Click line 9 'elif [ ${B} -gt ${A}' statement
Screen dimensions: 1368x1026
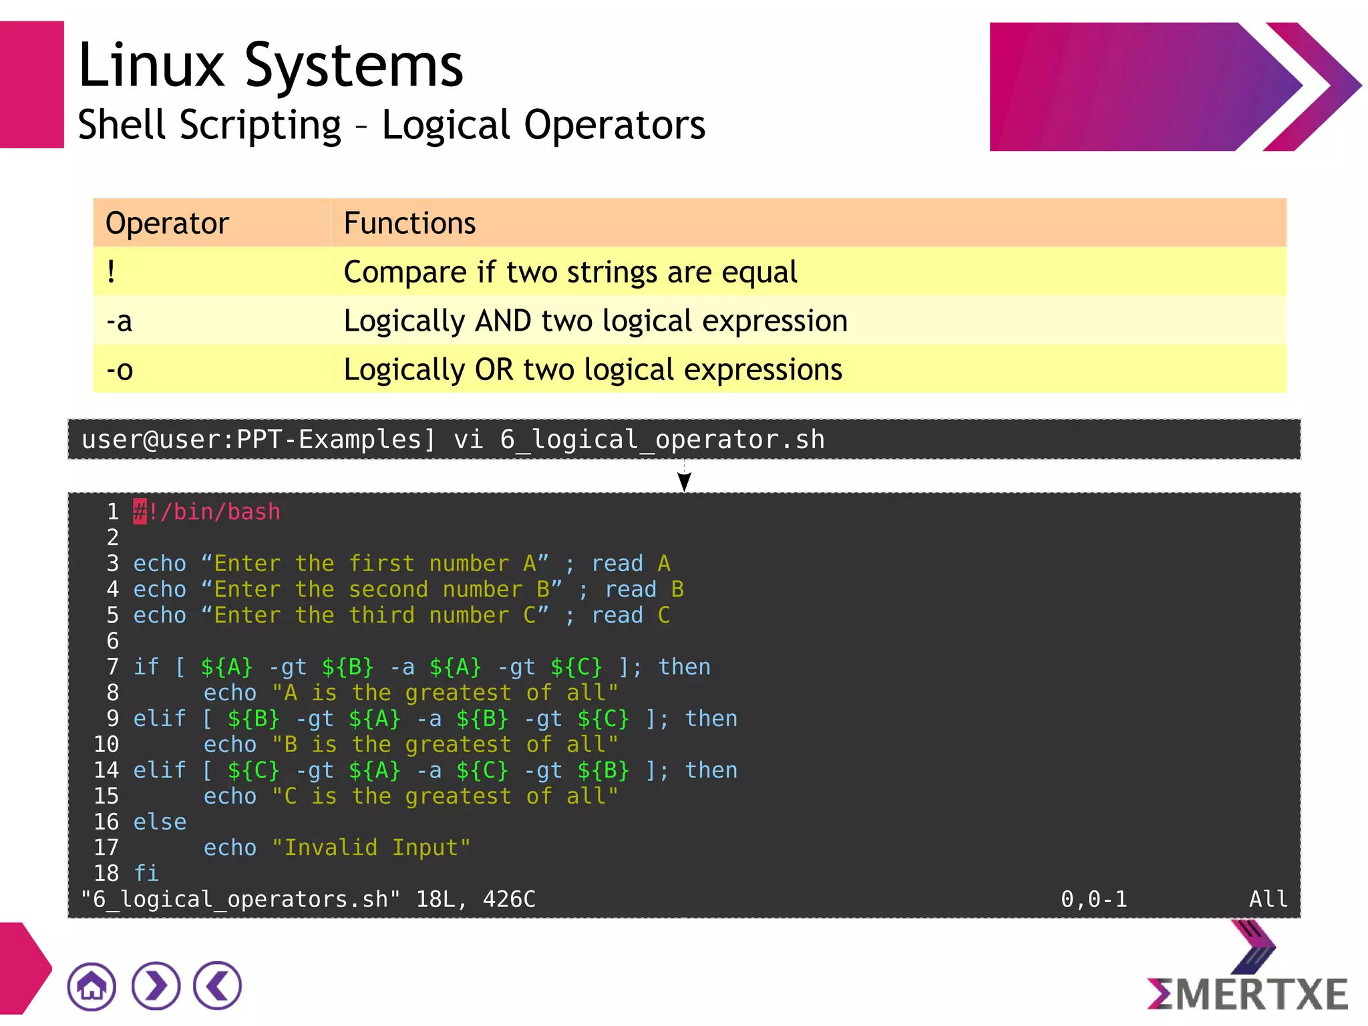[435, 718]
